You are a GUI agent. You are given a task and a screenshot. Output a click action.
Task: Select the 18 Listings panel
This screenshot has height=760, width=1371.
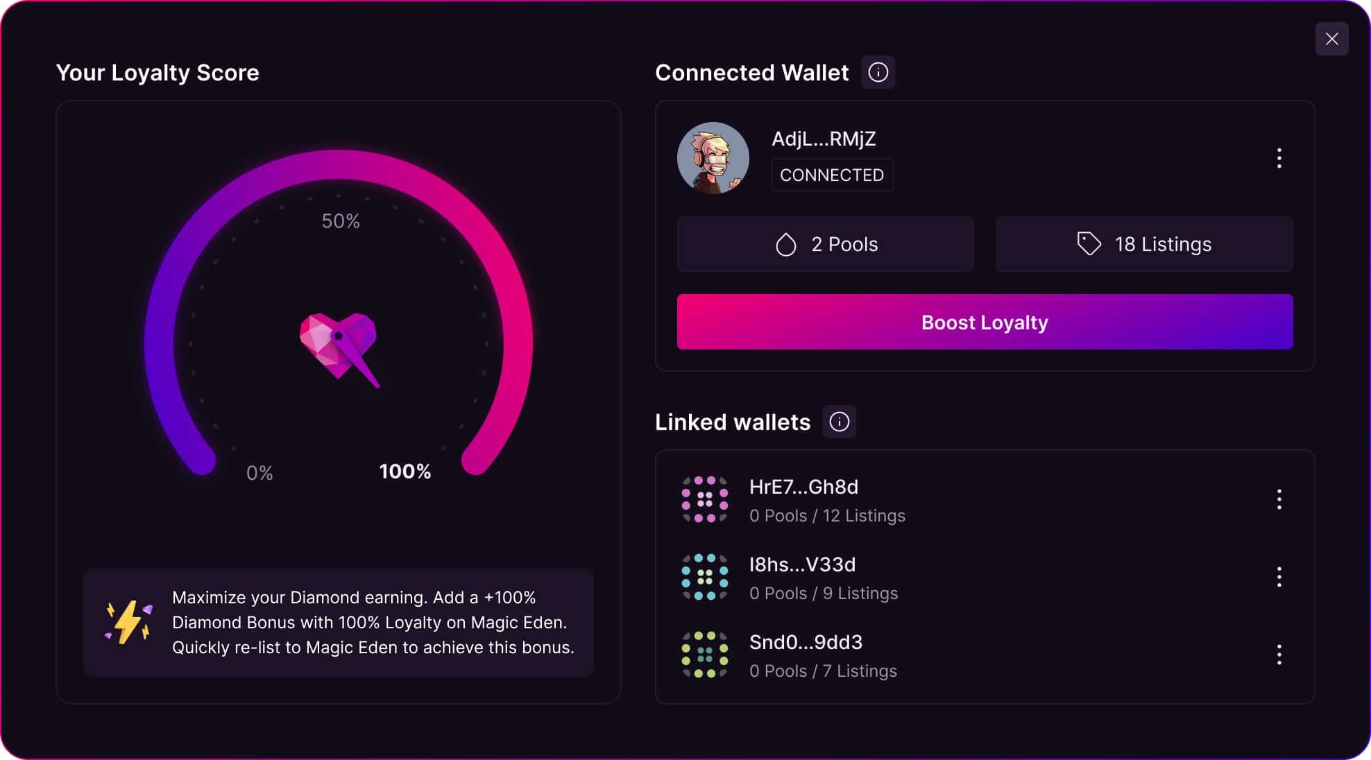[1144, 243]
